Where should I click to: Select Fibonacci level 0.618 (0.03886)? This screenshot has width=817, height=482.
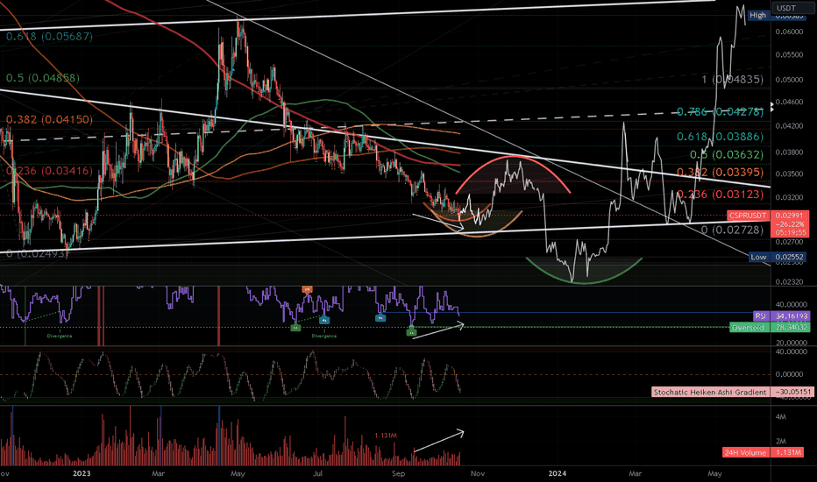click(x=720, y=137)
